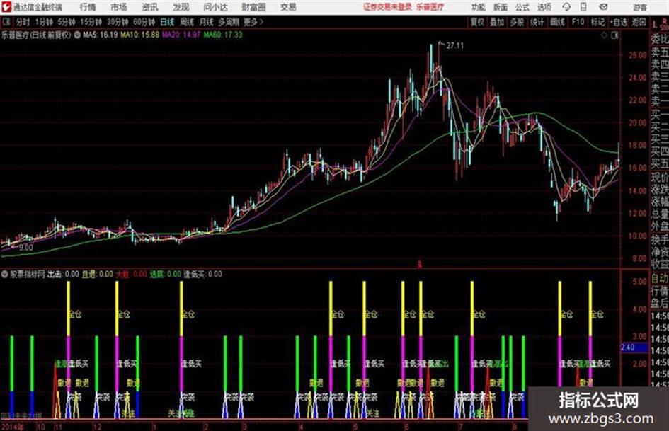Click the 画线 drawing button
The width and height of the screenshot is (669, 431).
point(558,22)
